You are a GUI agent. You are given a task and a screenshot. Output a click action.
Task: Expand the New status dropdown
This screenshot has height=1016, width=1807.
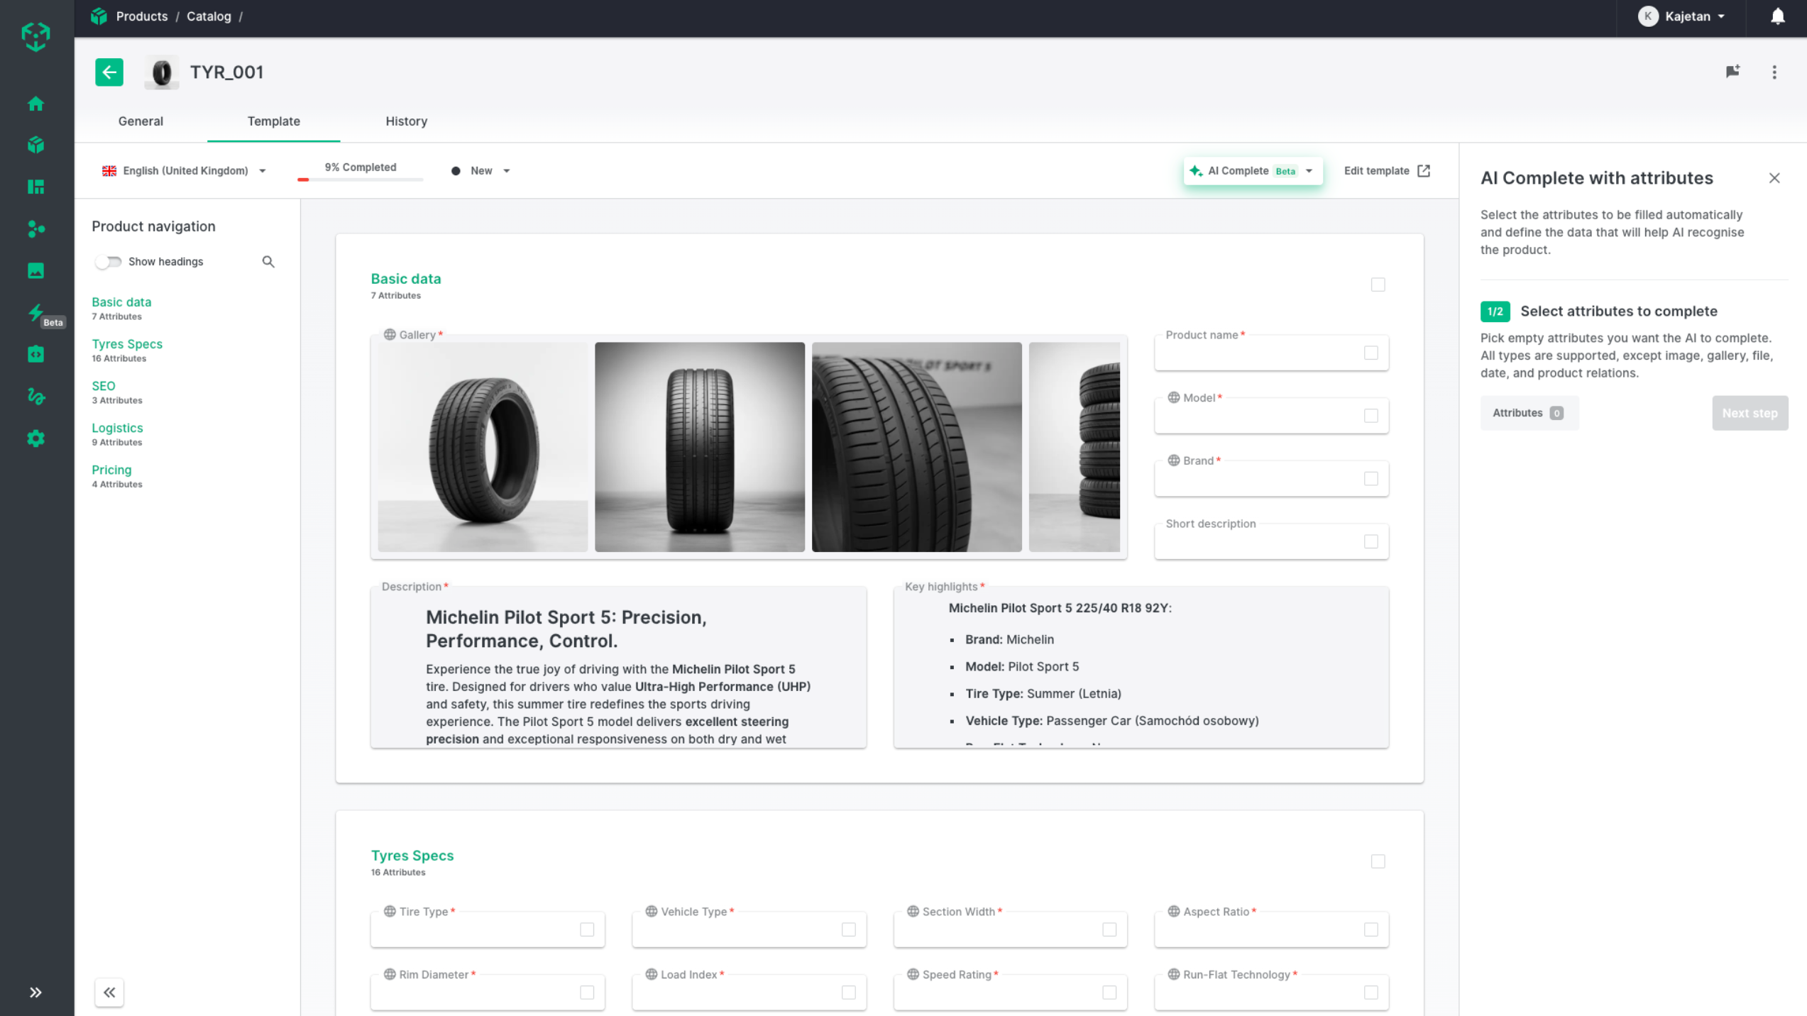click(x=481, y=171)
